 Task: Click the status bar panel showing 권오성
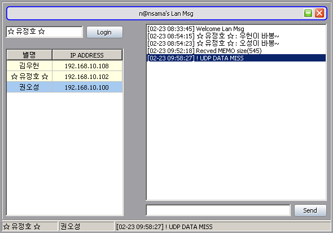[86, 226]
